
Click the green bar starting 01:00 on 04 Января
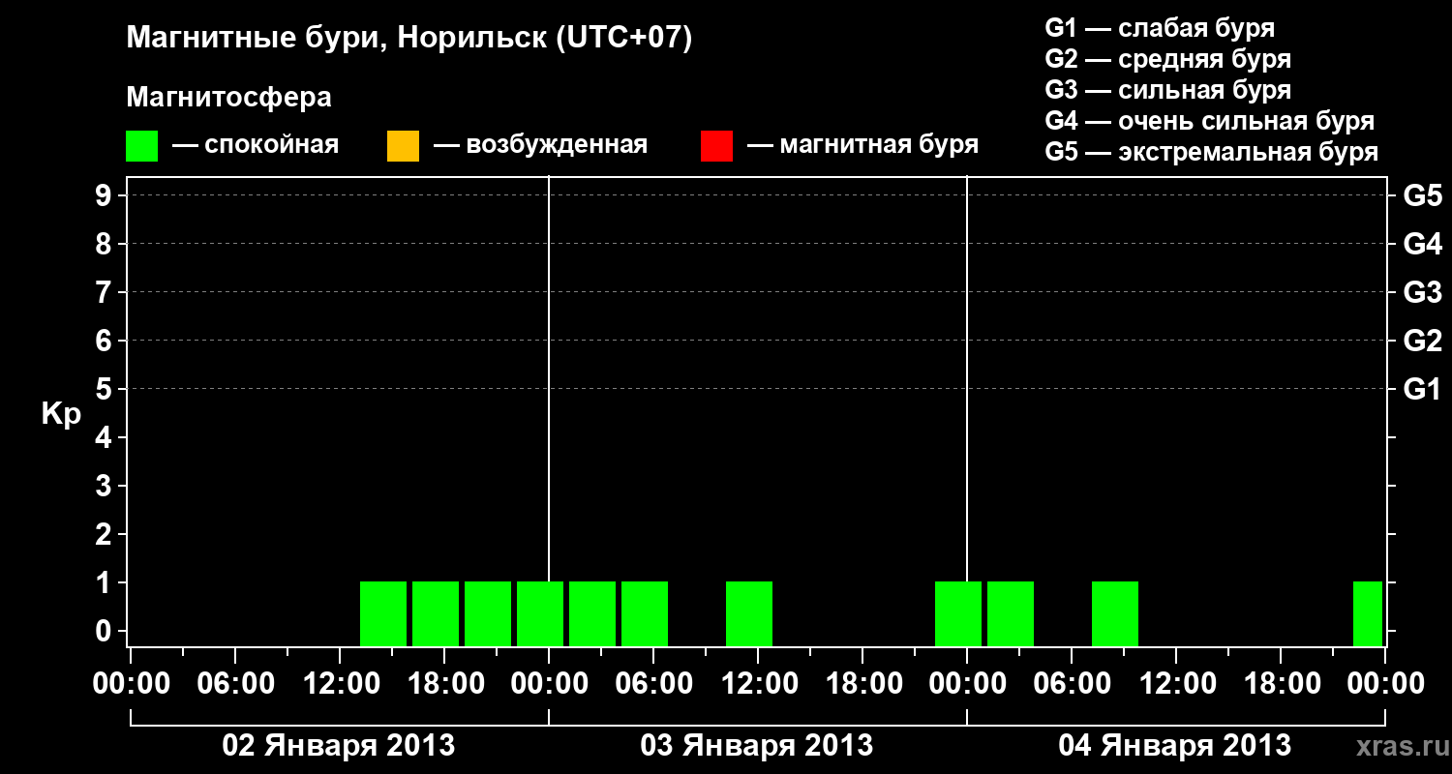[1011, 613]
